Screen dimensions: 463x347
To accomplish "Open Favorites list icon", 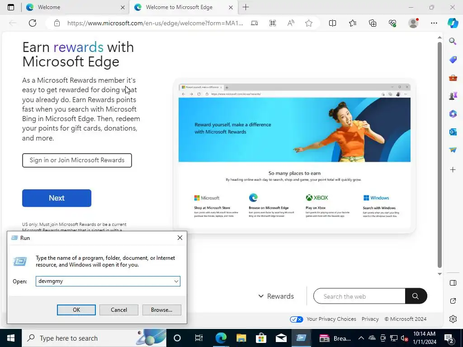I will (353, 23).
